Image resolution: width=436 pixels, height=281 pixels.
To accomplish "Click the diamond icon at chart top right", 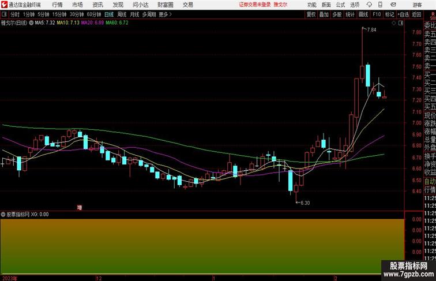I will point(394,23).
